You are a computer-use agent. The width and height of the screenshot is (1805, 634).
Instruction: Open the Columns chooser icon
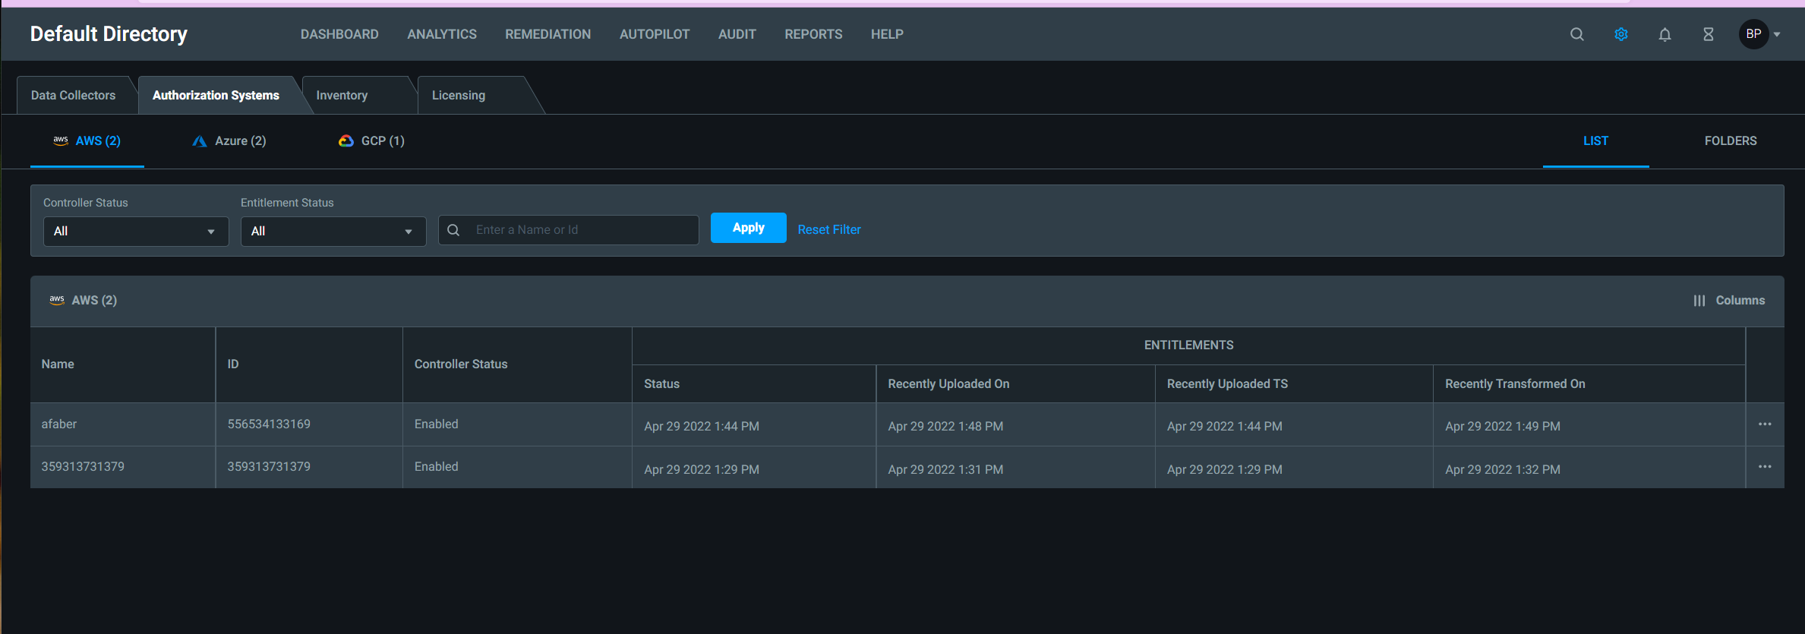[x=1699, y=301]
